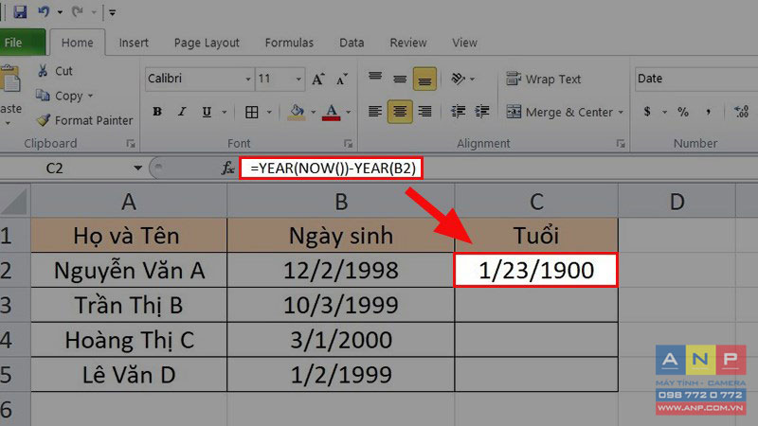Save the workbook with the floppy icon
The image size is (758, 426).
tap(20, 11)
